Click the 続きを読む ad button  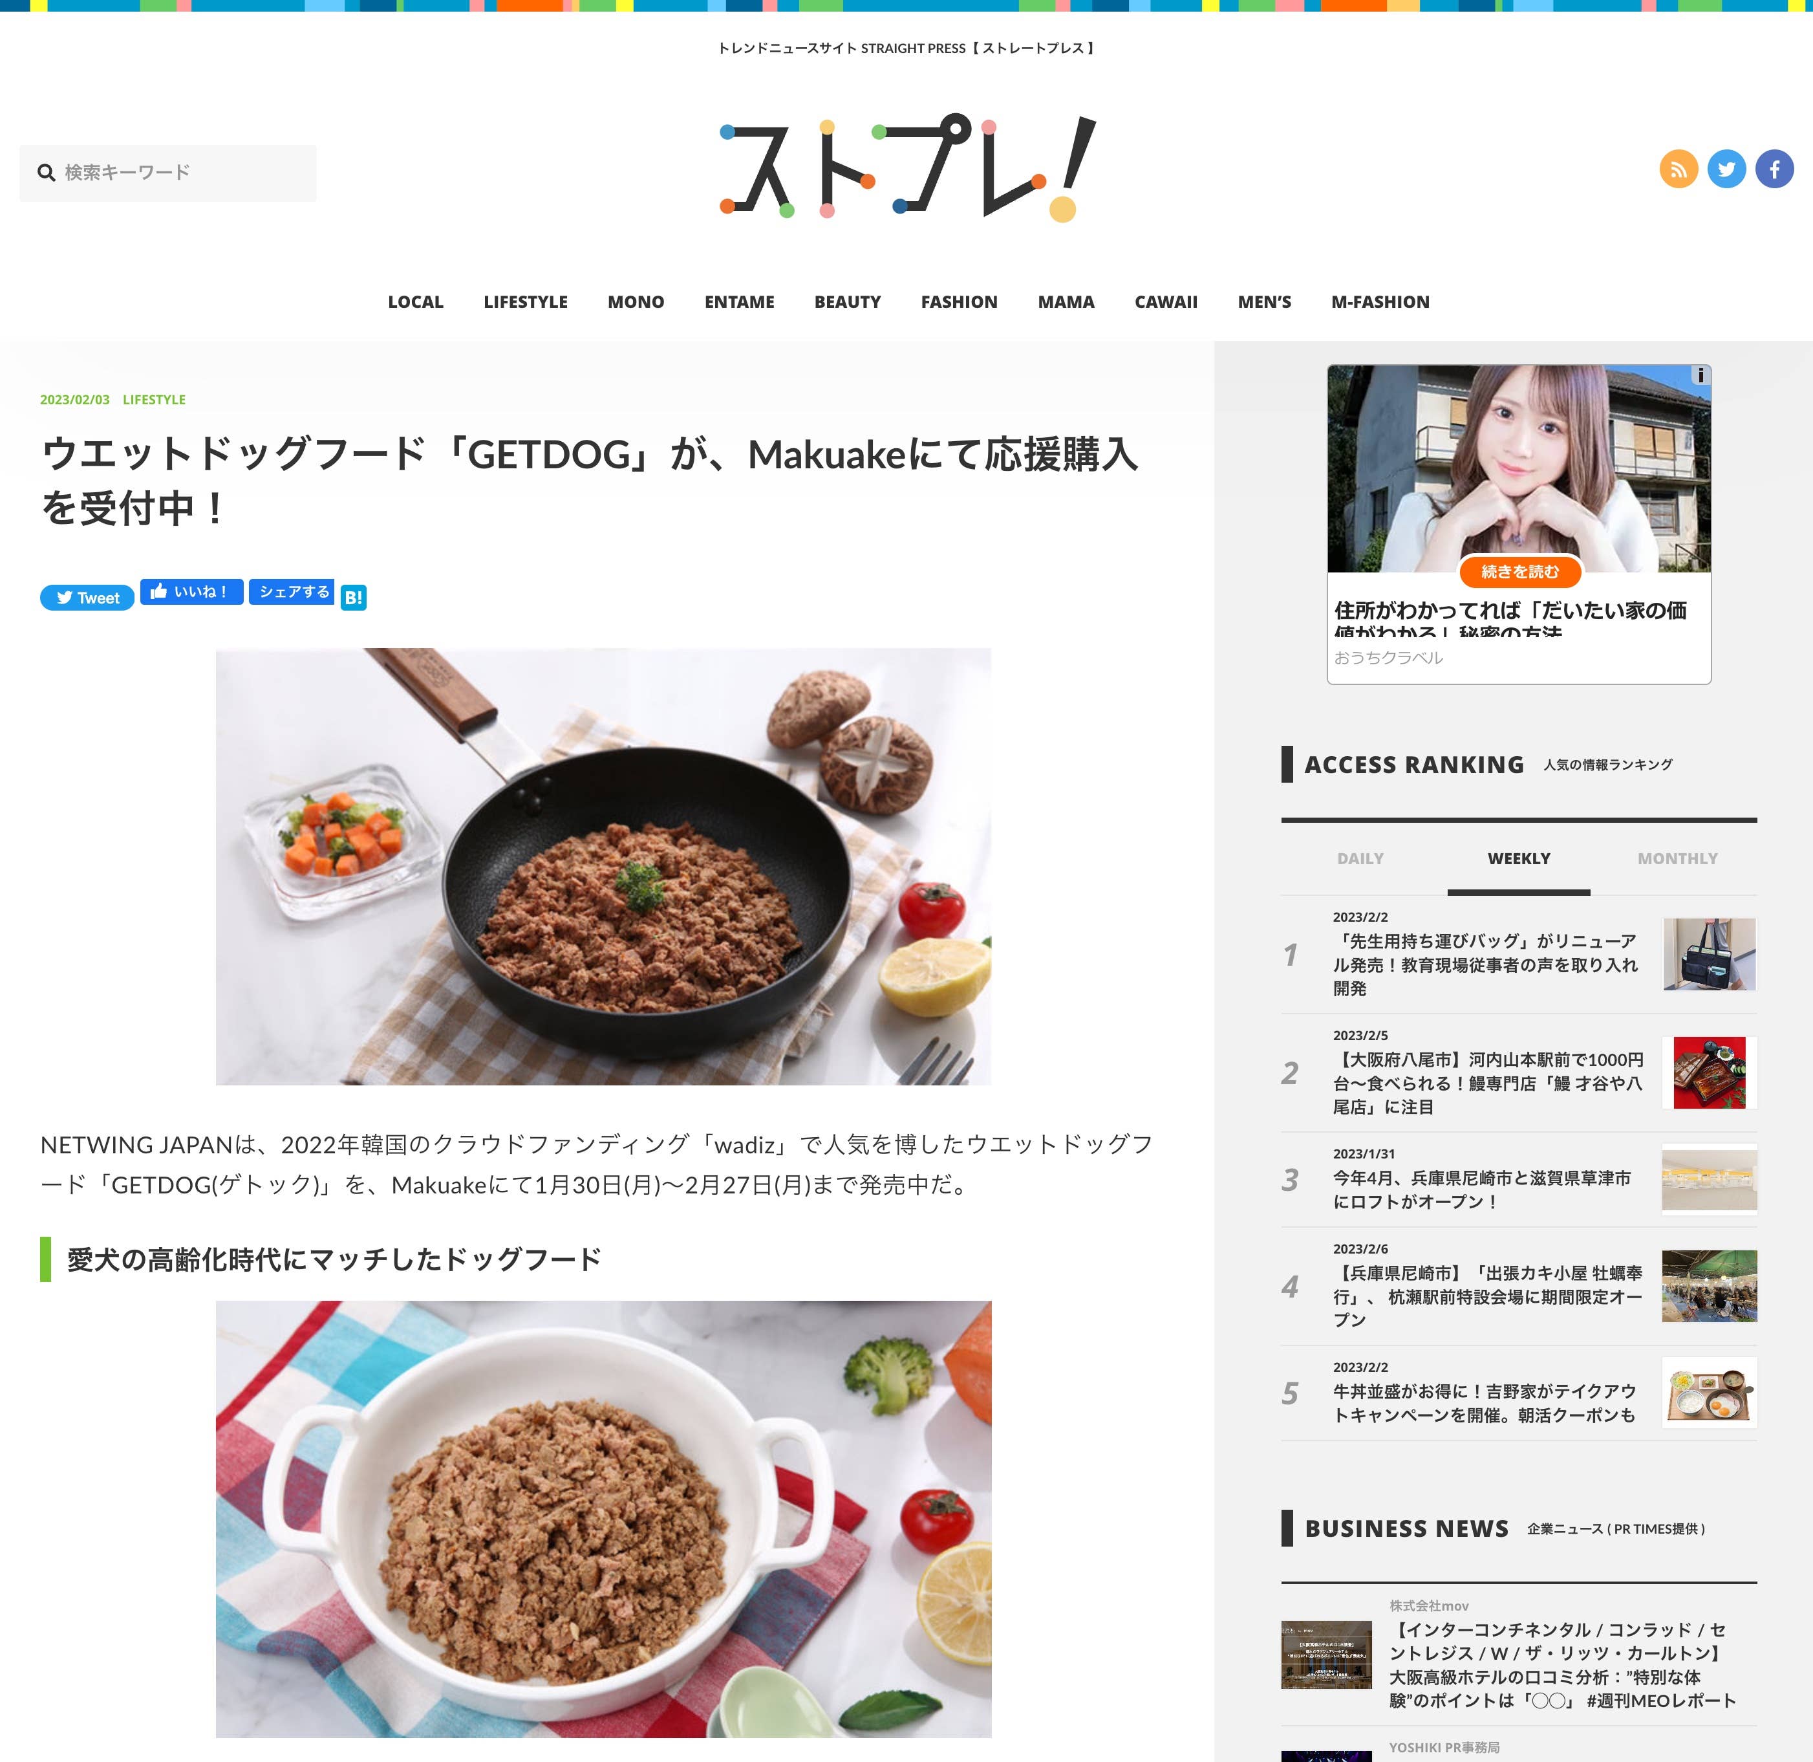point(1519,572)
